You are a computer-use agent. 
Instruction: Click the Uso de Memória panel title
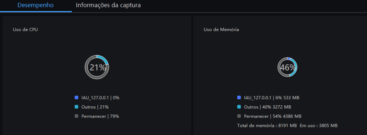click(221, 29)
